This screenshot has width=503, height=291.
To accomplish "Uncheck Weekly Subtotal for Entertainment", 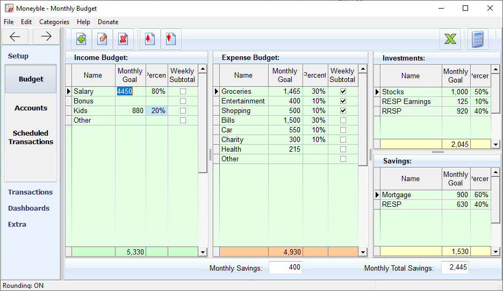I will (343, 101).
